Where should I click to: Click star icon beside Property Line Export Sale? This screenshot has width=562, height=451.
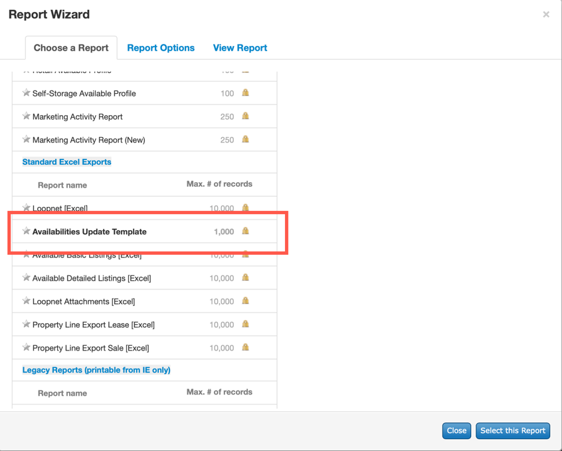point(27,348)
